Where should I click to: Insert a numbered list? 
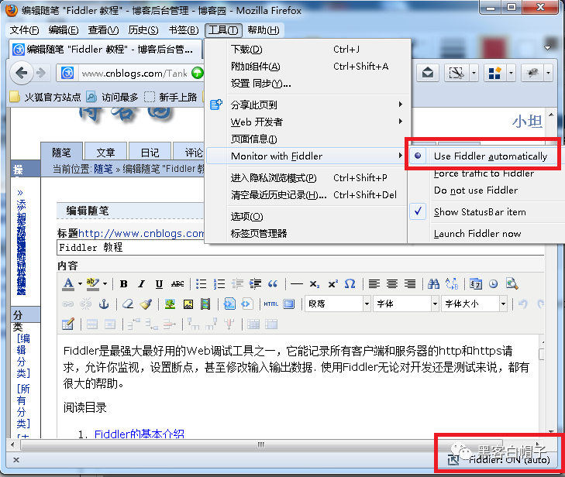pos(219,284)
